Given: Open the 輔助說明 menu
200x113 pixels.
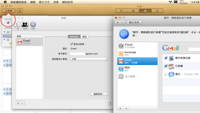Looking at the screenshot, I should (67, 2).
